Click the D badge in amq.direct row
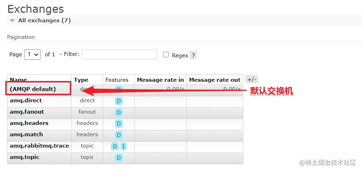Screen dimensions: 362x172 coord(119,101)
